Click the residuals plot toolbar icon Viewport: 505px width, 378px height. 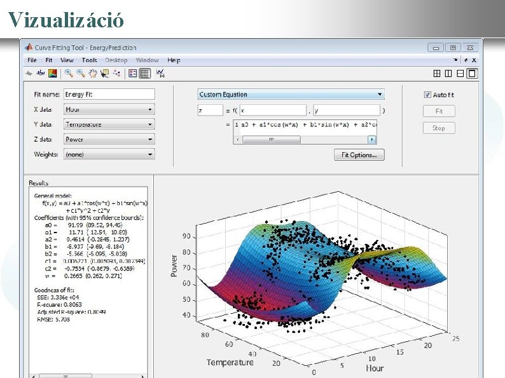pos(40,73)
